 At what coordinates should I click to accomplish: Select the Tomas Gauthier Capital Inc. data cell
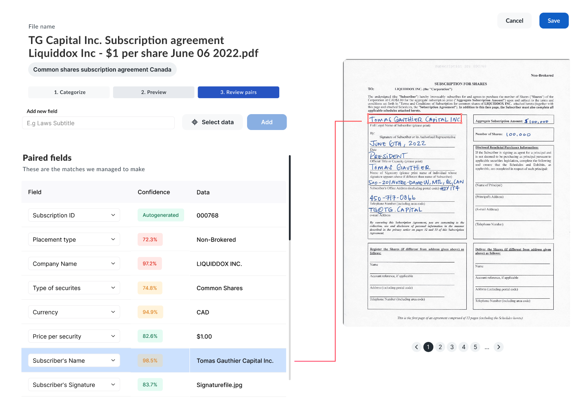238,361
